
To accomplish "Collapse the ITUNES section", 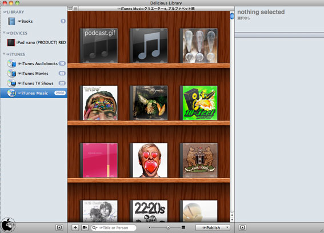I will pos(4,54).
